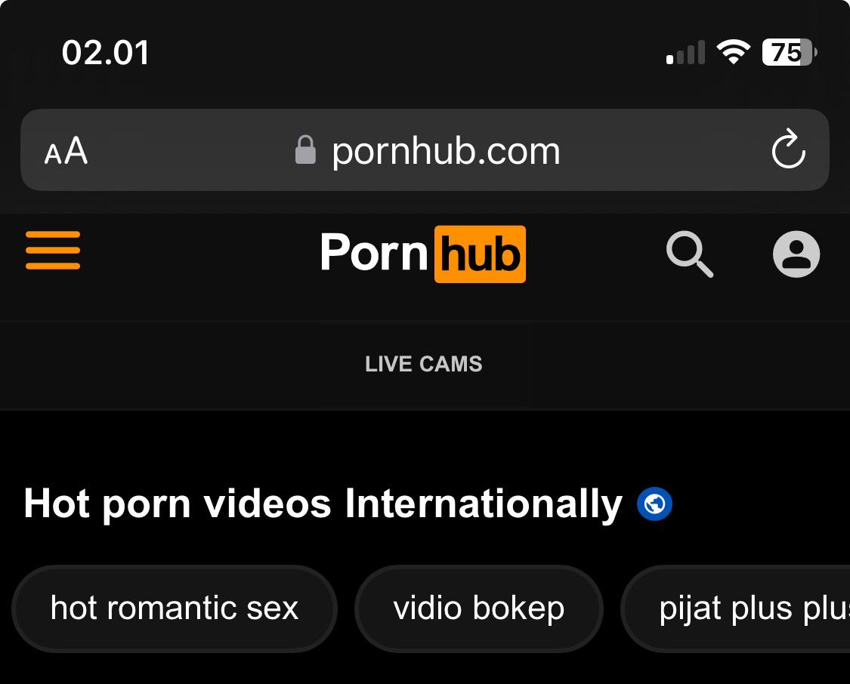Image resolution: width=850 pixels, height=684 pixels.
Task: Open the account profile icon
Action: pyautogui.click(x=796, y=254)
